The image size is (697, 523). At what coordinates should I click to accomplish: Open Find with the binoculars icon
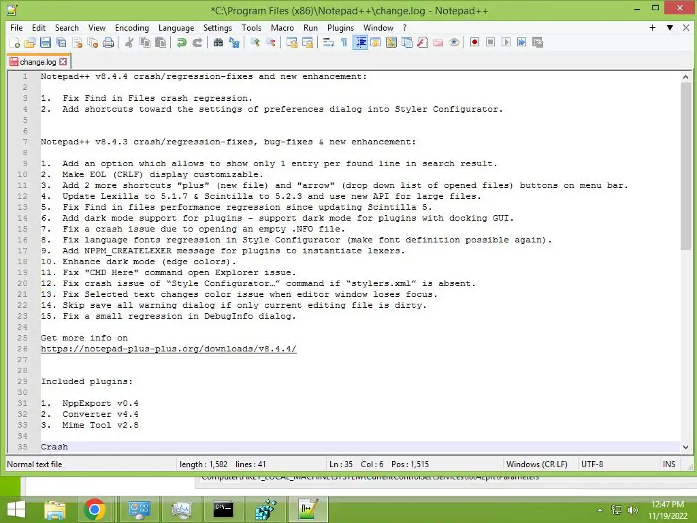218,42
